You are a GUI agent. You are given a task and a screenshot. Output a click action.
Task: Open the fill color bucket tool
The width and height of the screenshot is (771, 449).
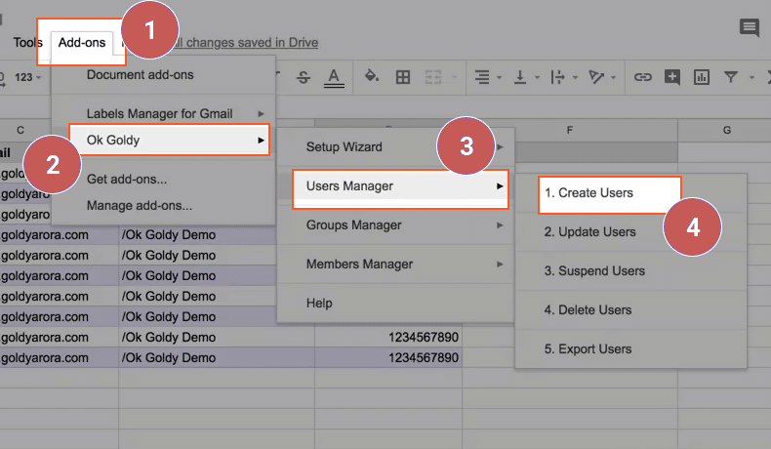pos(372,76)
